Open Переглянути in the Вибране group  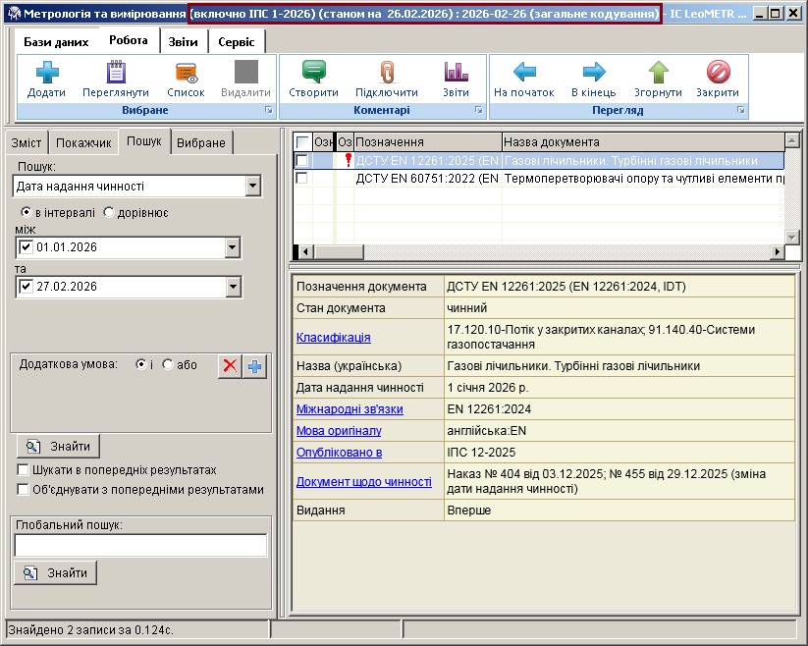[x=116, y=73]
